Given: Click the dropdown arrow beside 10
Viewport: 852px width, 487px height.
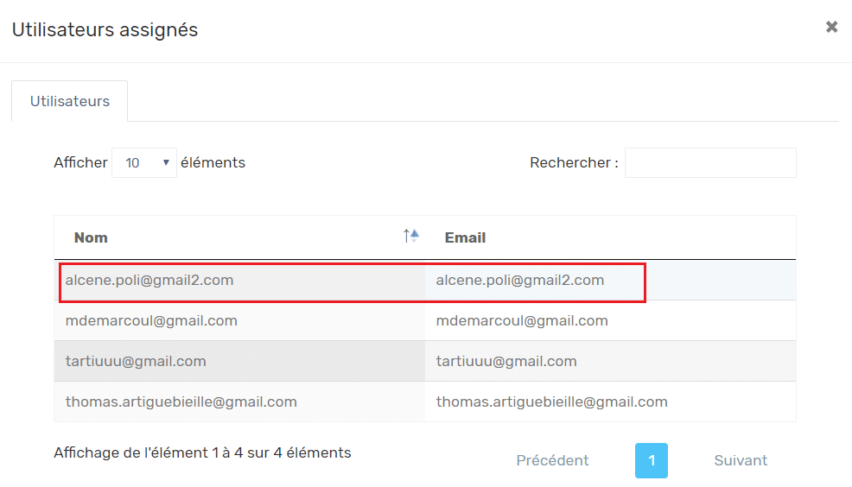Looking at the screenshot, I should click(166, 163).
